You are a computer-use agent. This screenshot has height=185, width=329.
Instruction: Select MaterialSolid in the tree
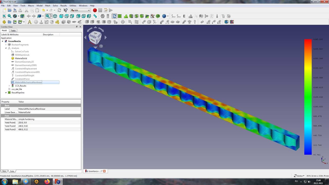(x=21, y=58)
